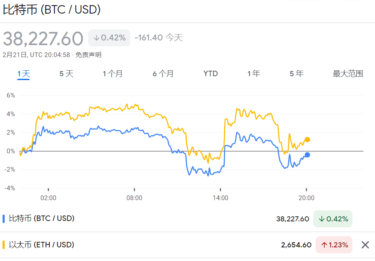Click the yellow ETH endpoint dot on chart

tap(307, 140)
